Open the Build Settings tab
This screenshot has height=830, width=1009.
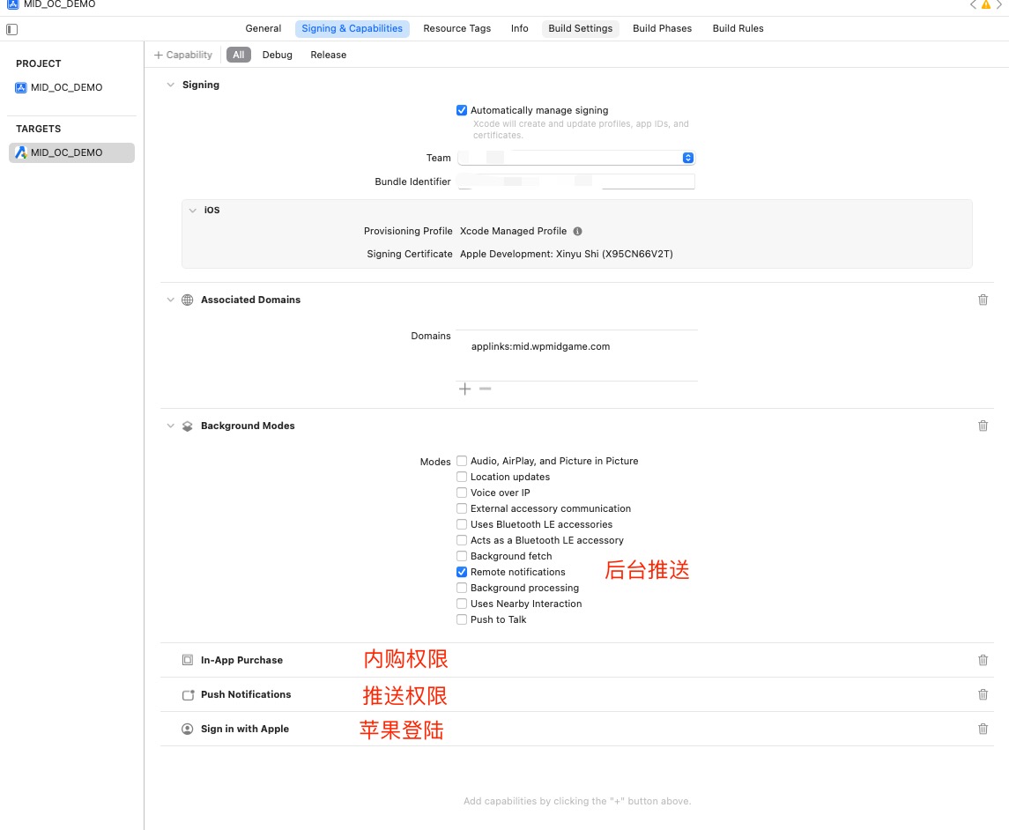[581, 28]
